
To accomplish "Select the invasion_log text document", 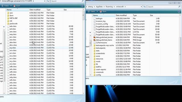I will [x=100, y=21].
